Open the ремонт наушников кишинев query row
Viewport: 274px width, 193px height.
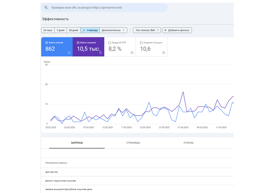[61, 181]
